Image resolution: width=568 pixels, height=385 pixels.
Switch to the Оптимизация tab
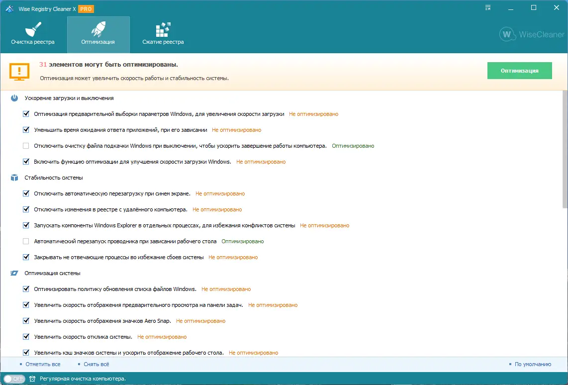pos(98,35)
